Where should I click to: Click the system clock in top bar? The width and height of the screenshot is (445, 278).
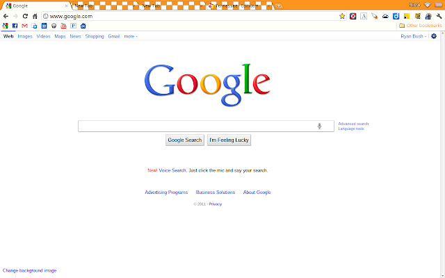pyautogui.click(x=414, y=5)
